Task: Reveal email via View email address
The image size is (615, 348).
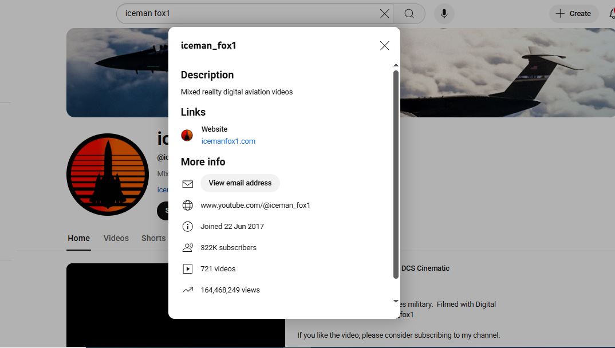Action: coord(240,183)
